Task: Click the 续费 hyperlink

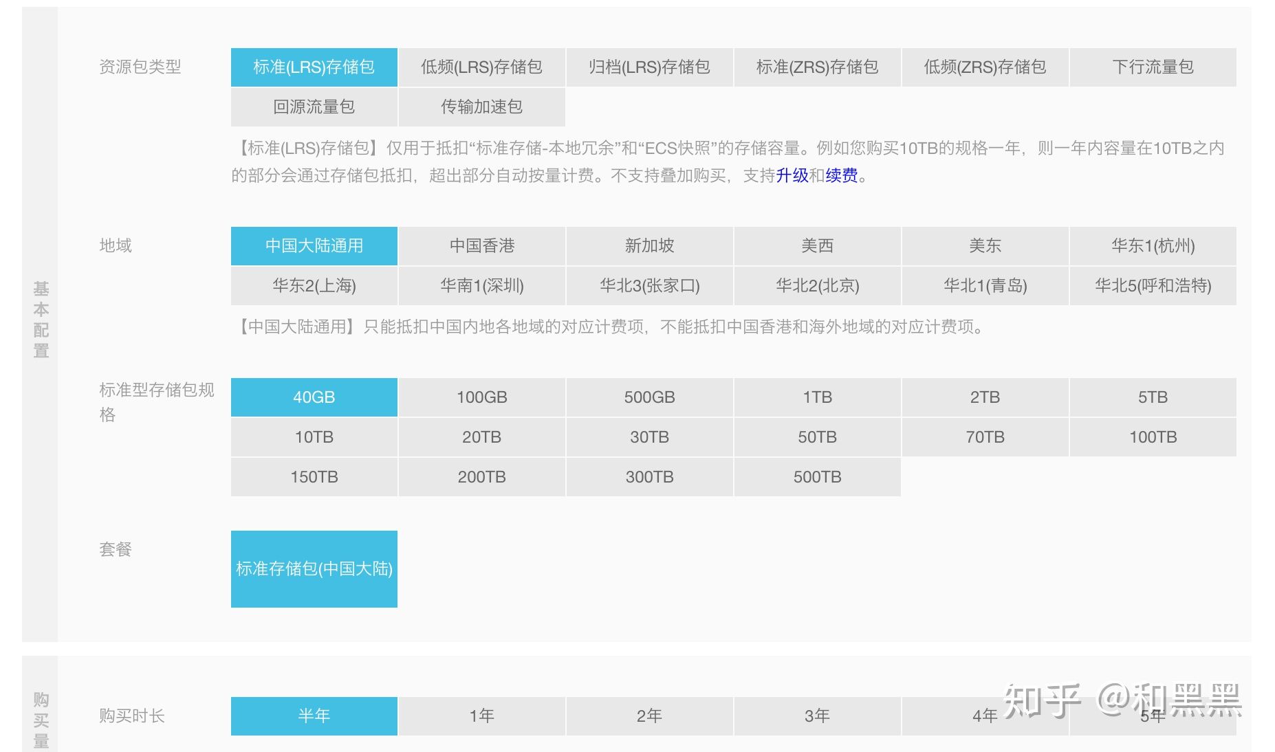Action: click(842, 176)
